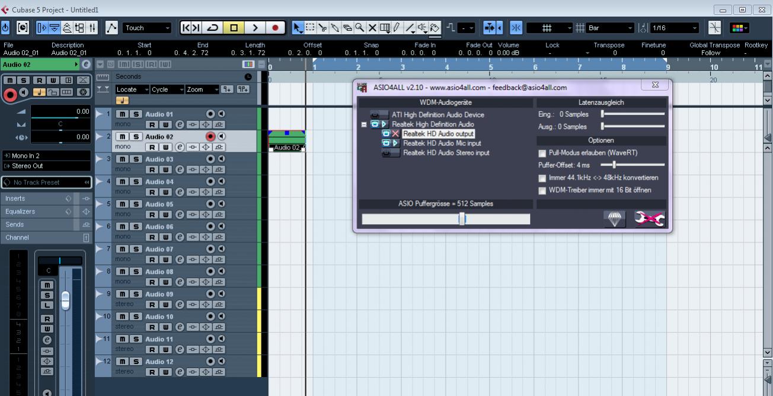Open the Channel inspector tab
The width and height of the screenshot is (773, 396).
(x=46, y=238)
